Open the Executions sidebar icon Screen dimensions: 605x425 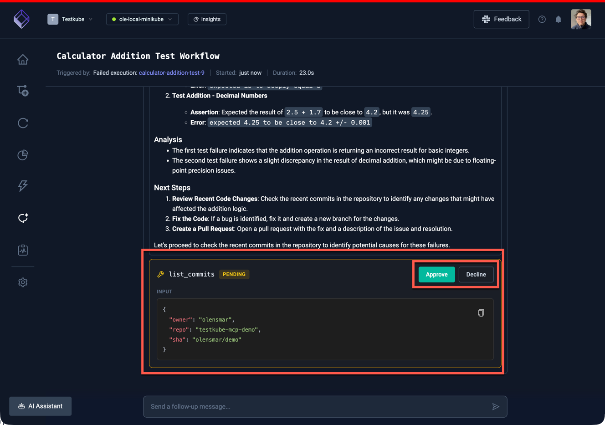[x=23, y=123]
